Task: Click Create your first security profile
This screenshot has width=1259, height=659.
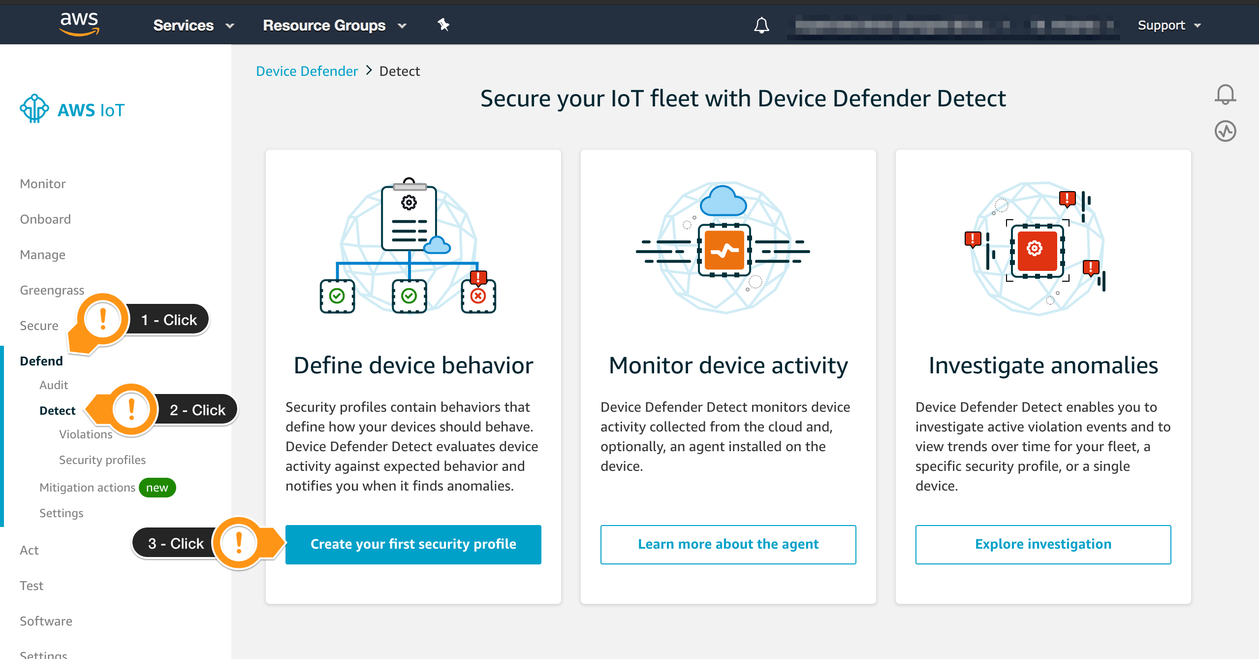Action: [x=413, y=544]
